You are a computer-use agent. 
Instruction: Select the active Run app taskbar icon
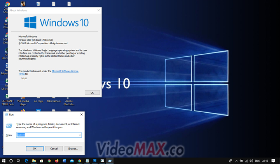click(x=110, y=161)
